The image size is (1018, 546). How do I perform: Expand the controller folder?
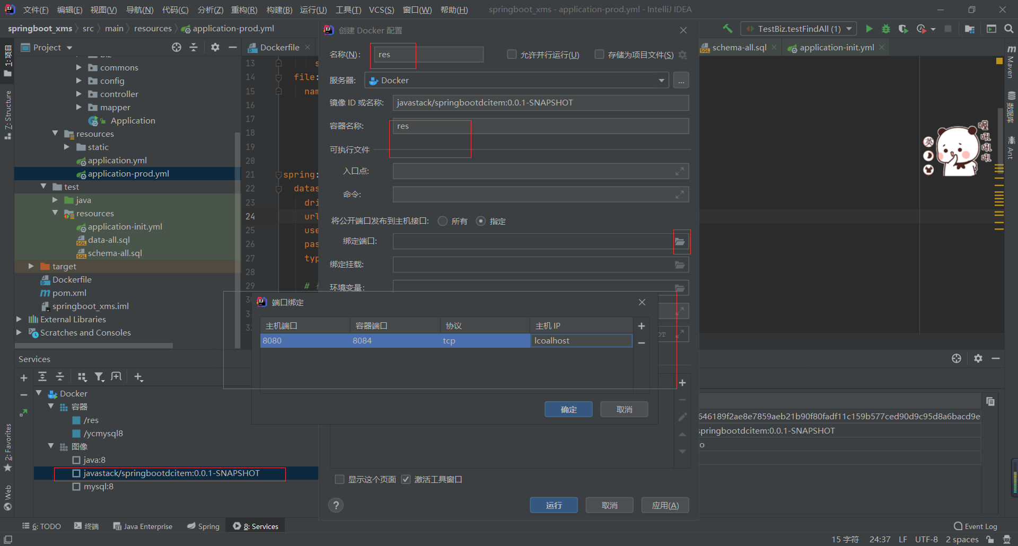[x=78, y=94]
